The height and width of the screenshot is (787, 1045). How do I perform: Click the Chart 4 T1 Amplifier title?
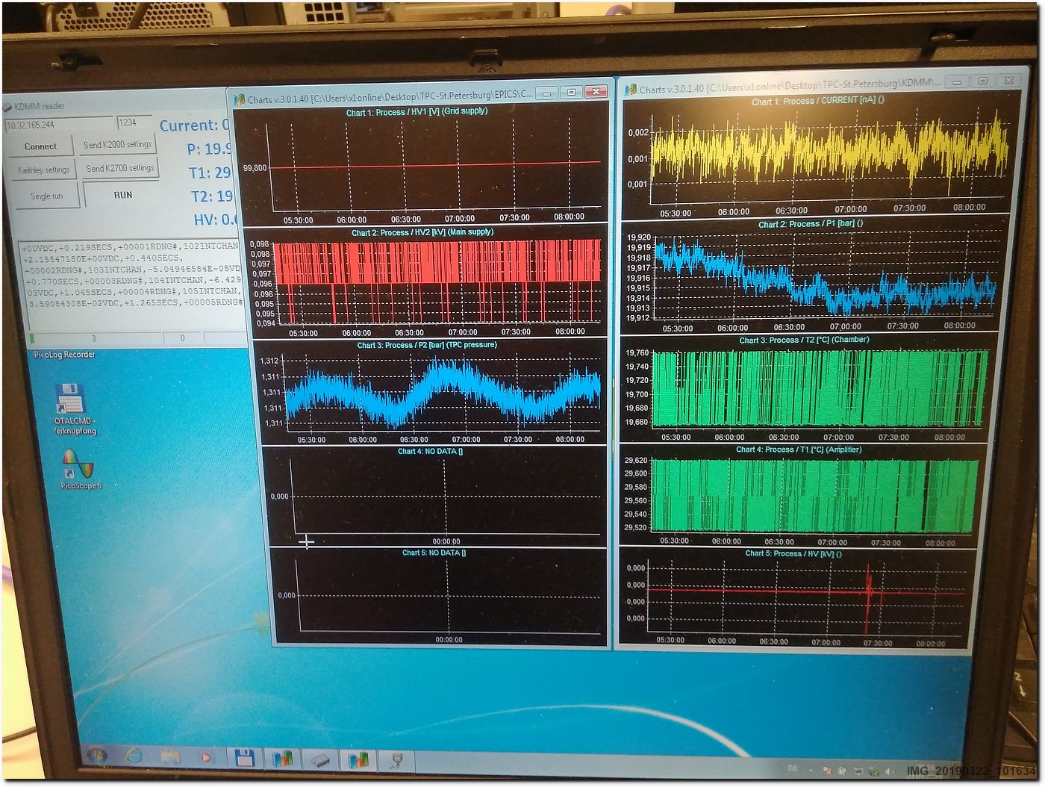(799, 450)
